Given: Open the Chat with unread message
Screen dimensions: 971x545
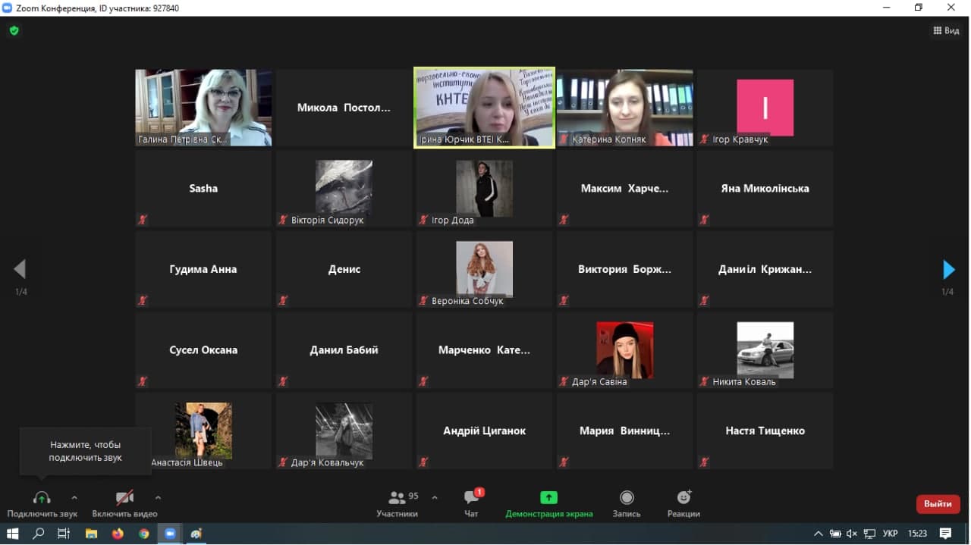Looking at the screenshot, I should tap(471, 498).
